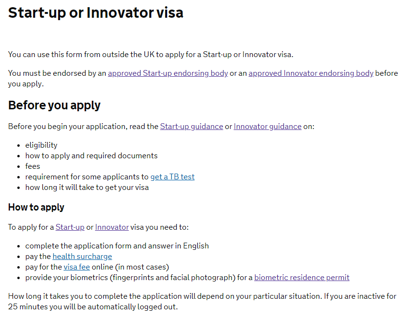Follow the Innovator guidance link
Viewport: 403px width, 317px height.
(x=268, y=127)
